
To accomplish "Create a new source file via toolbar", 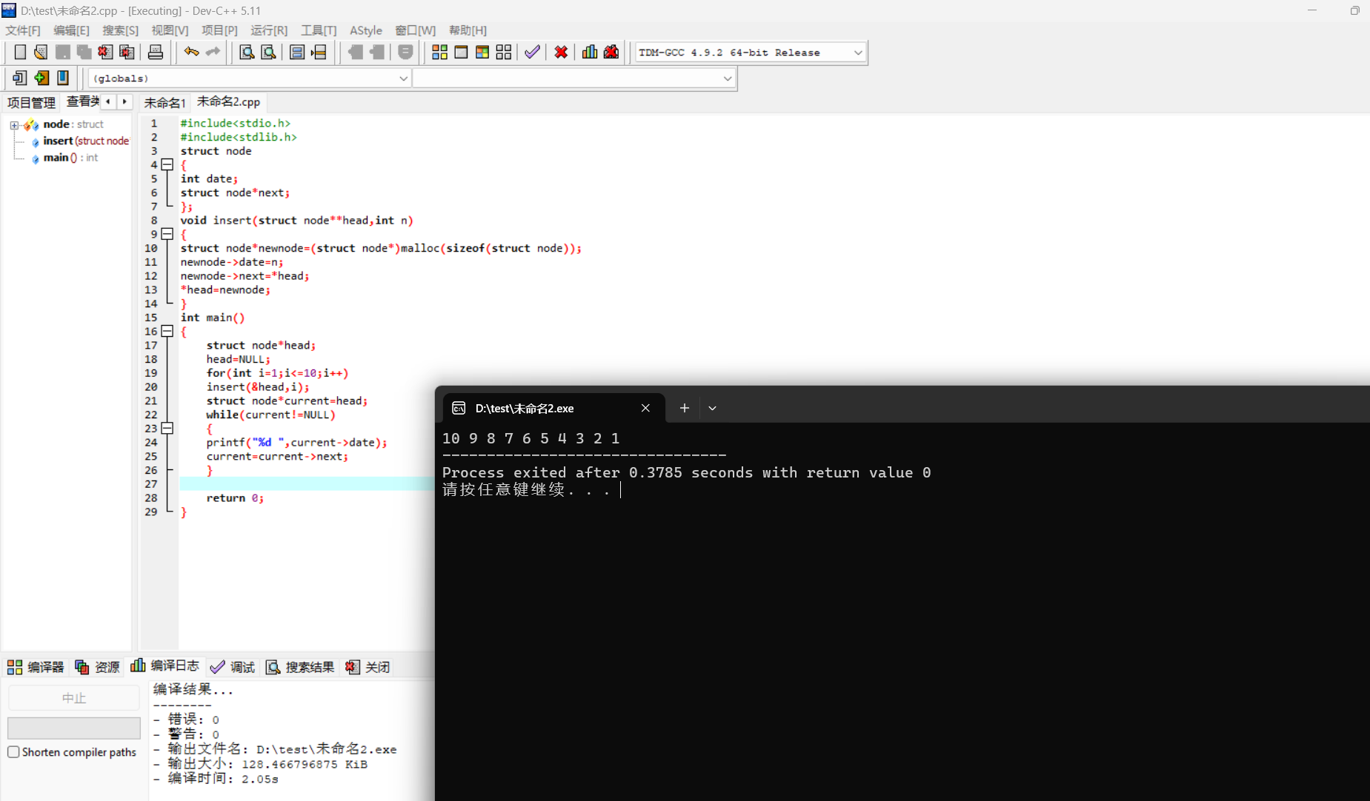I will (20, 52).
